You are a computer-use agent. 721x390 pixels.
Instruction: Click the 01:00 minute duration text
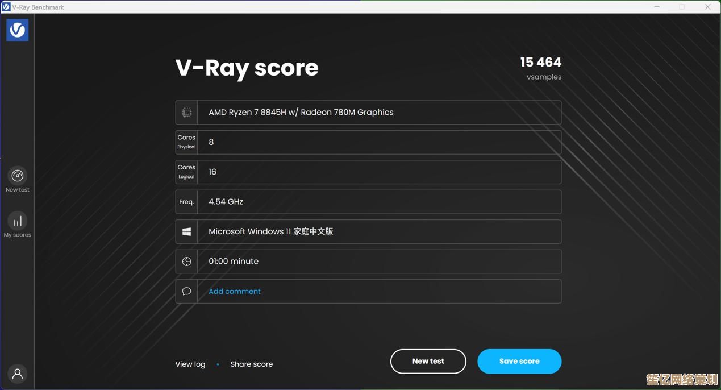pyautogui.click(x=234, y=262)
